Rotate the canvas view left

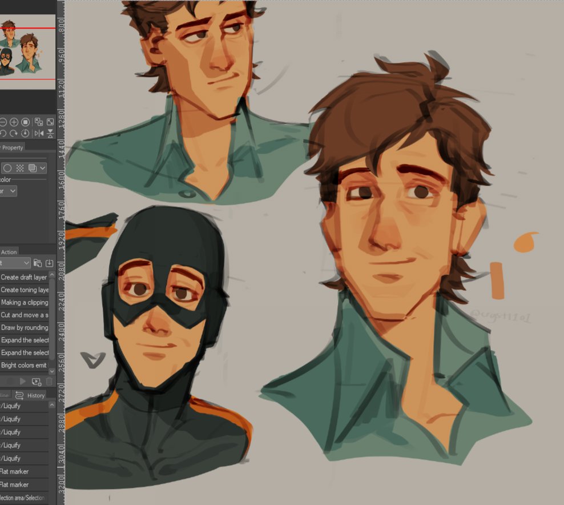(x=3, y=134)
